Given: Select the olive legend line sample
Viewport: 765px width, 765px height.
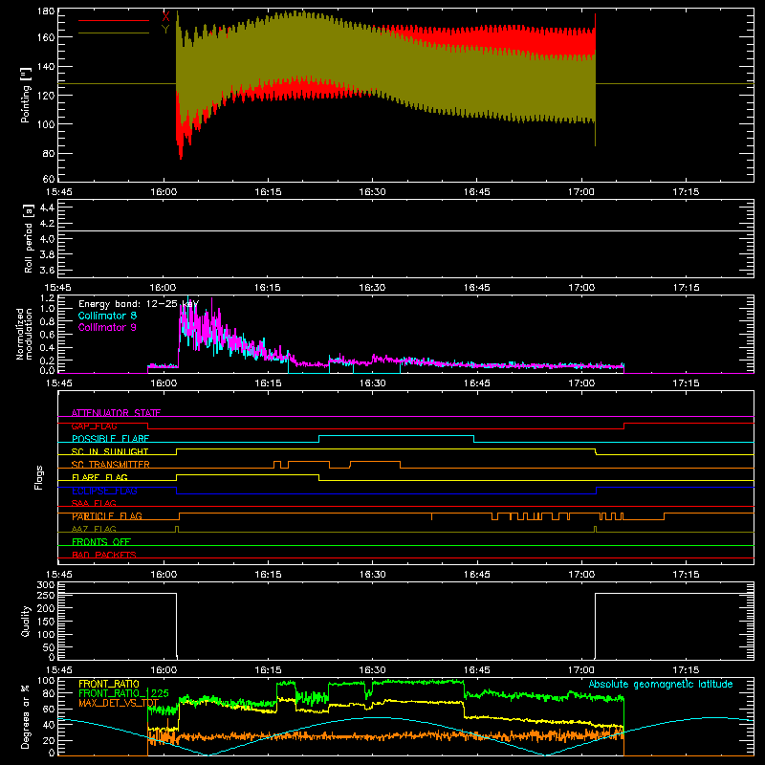Looking at the screenshot, I should click(x=114, y=33).
